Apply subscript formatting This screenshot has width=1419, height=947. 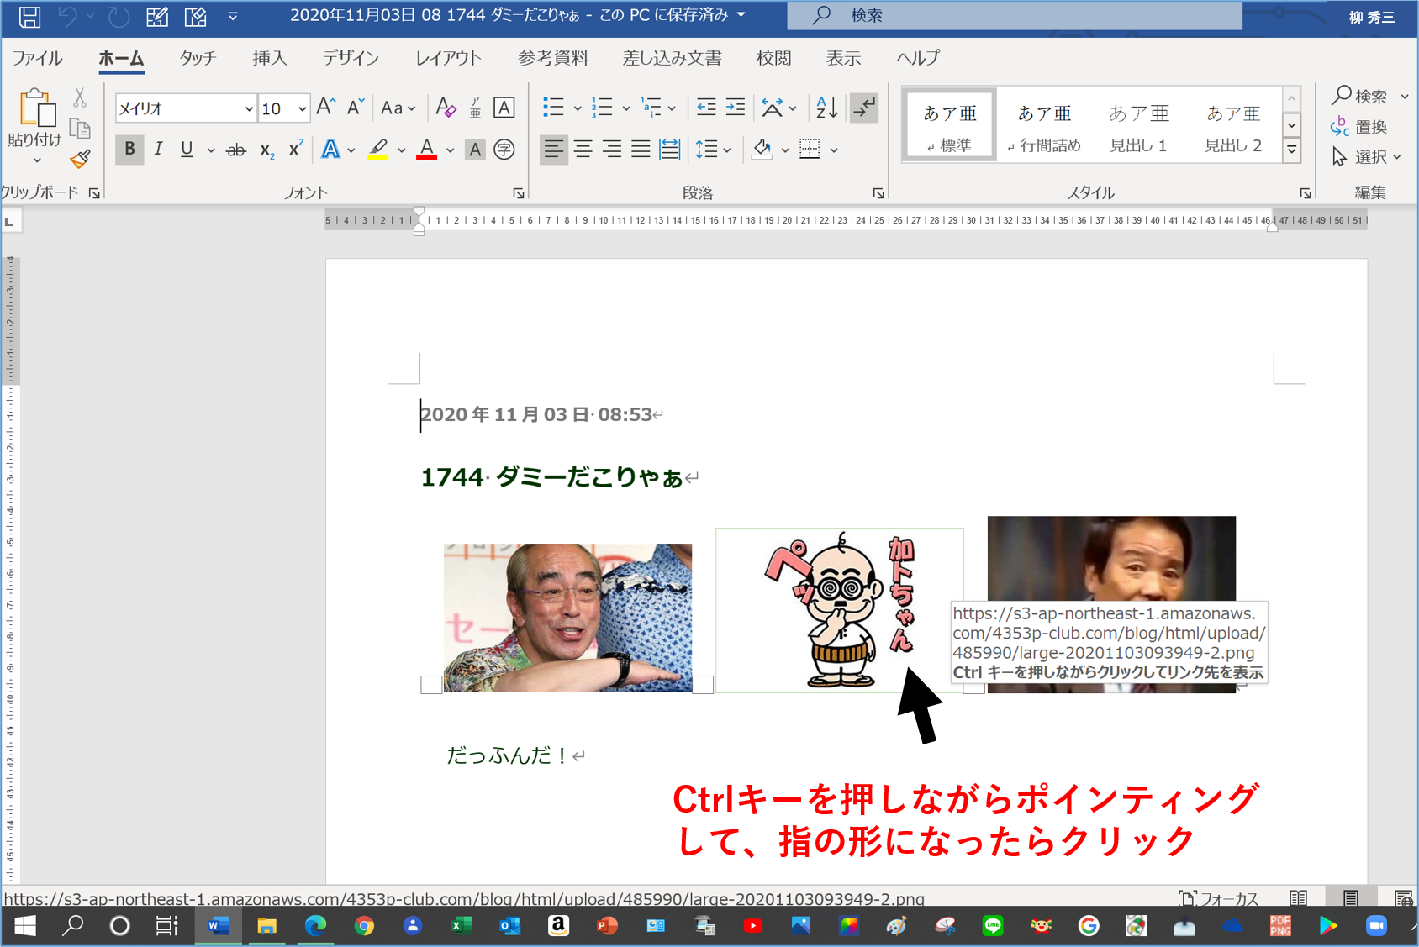pyautogui.click(x=266, y=150)
